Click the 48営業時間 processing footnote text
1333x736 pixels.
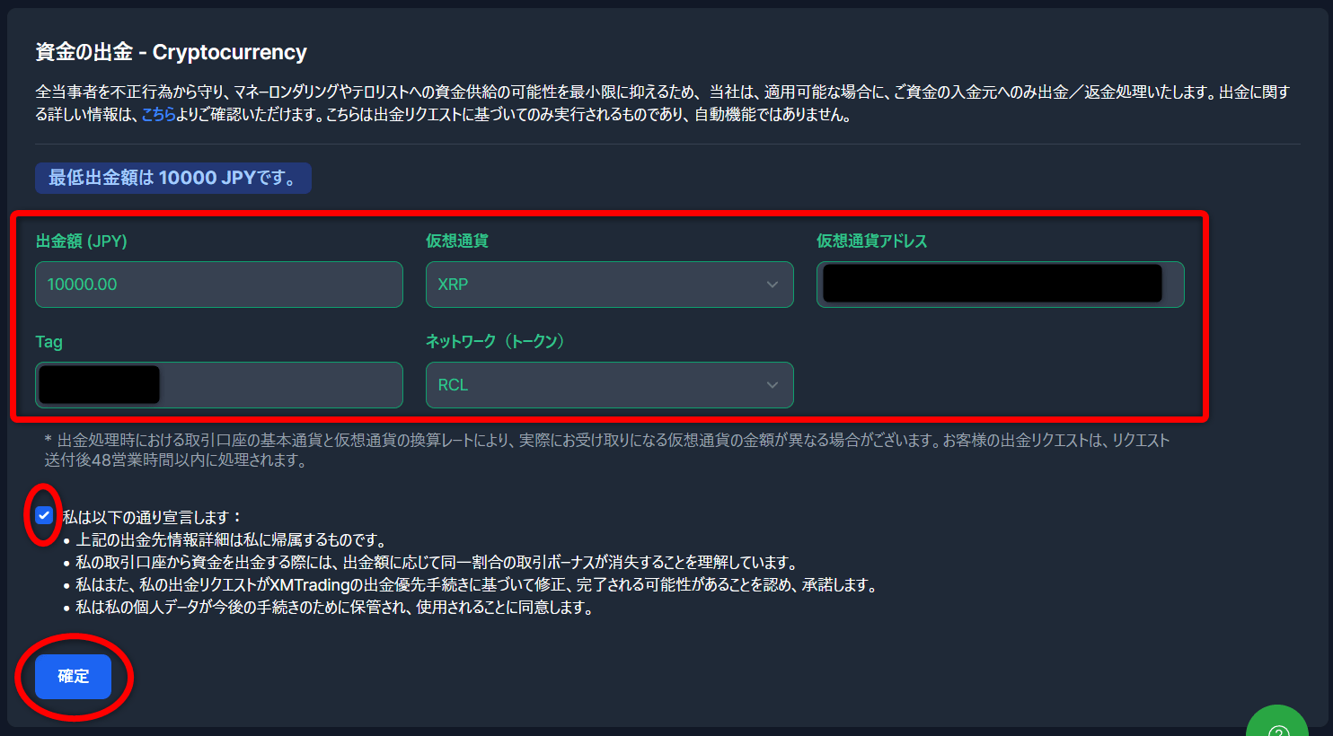point(607,451)
